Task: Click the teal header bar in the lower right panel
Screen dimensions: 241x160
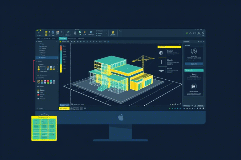Action: (x=194, y=70)
